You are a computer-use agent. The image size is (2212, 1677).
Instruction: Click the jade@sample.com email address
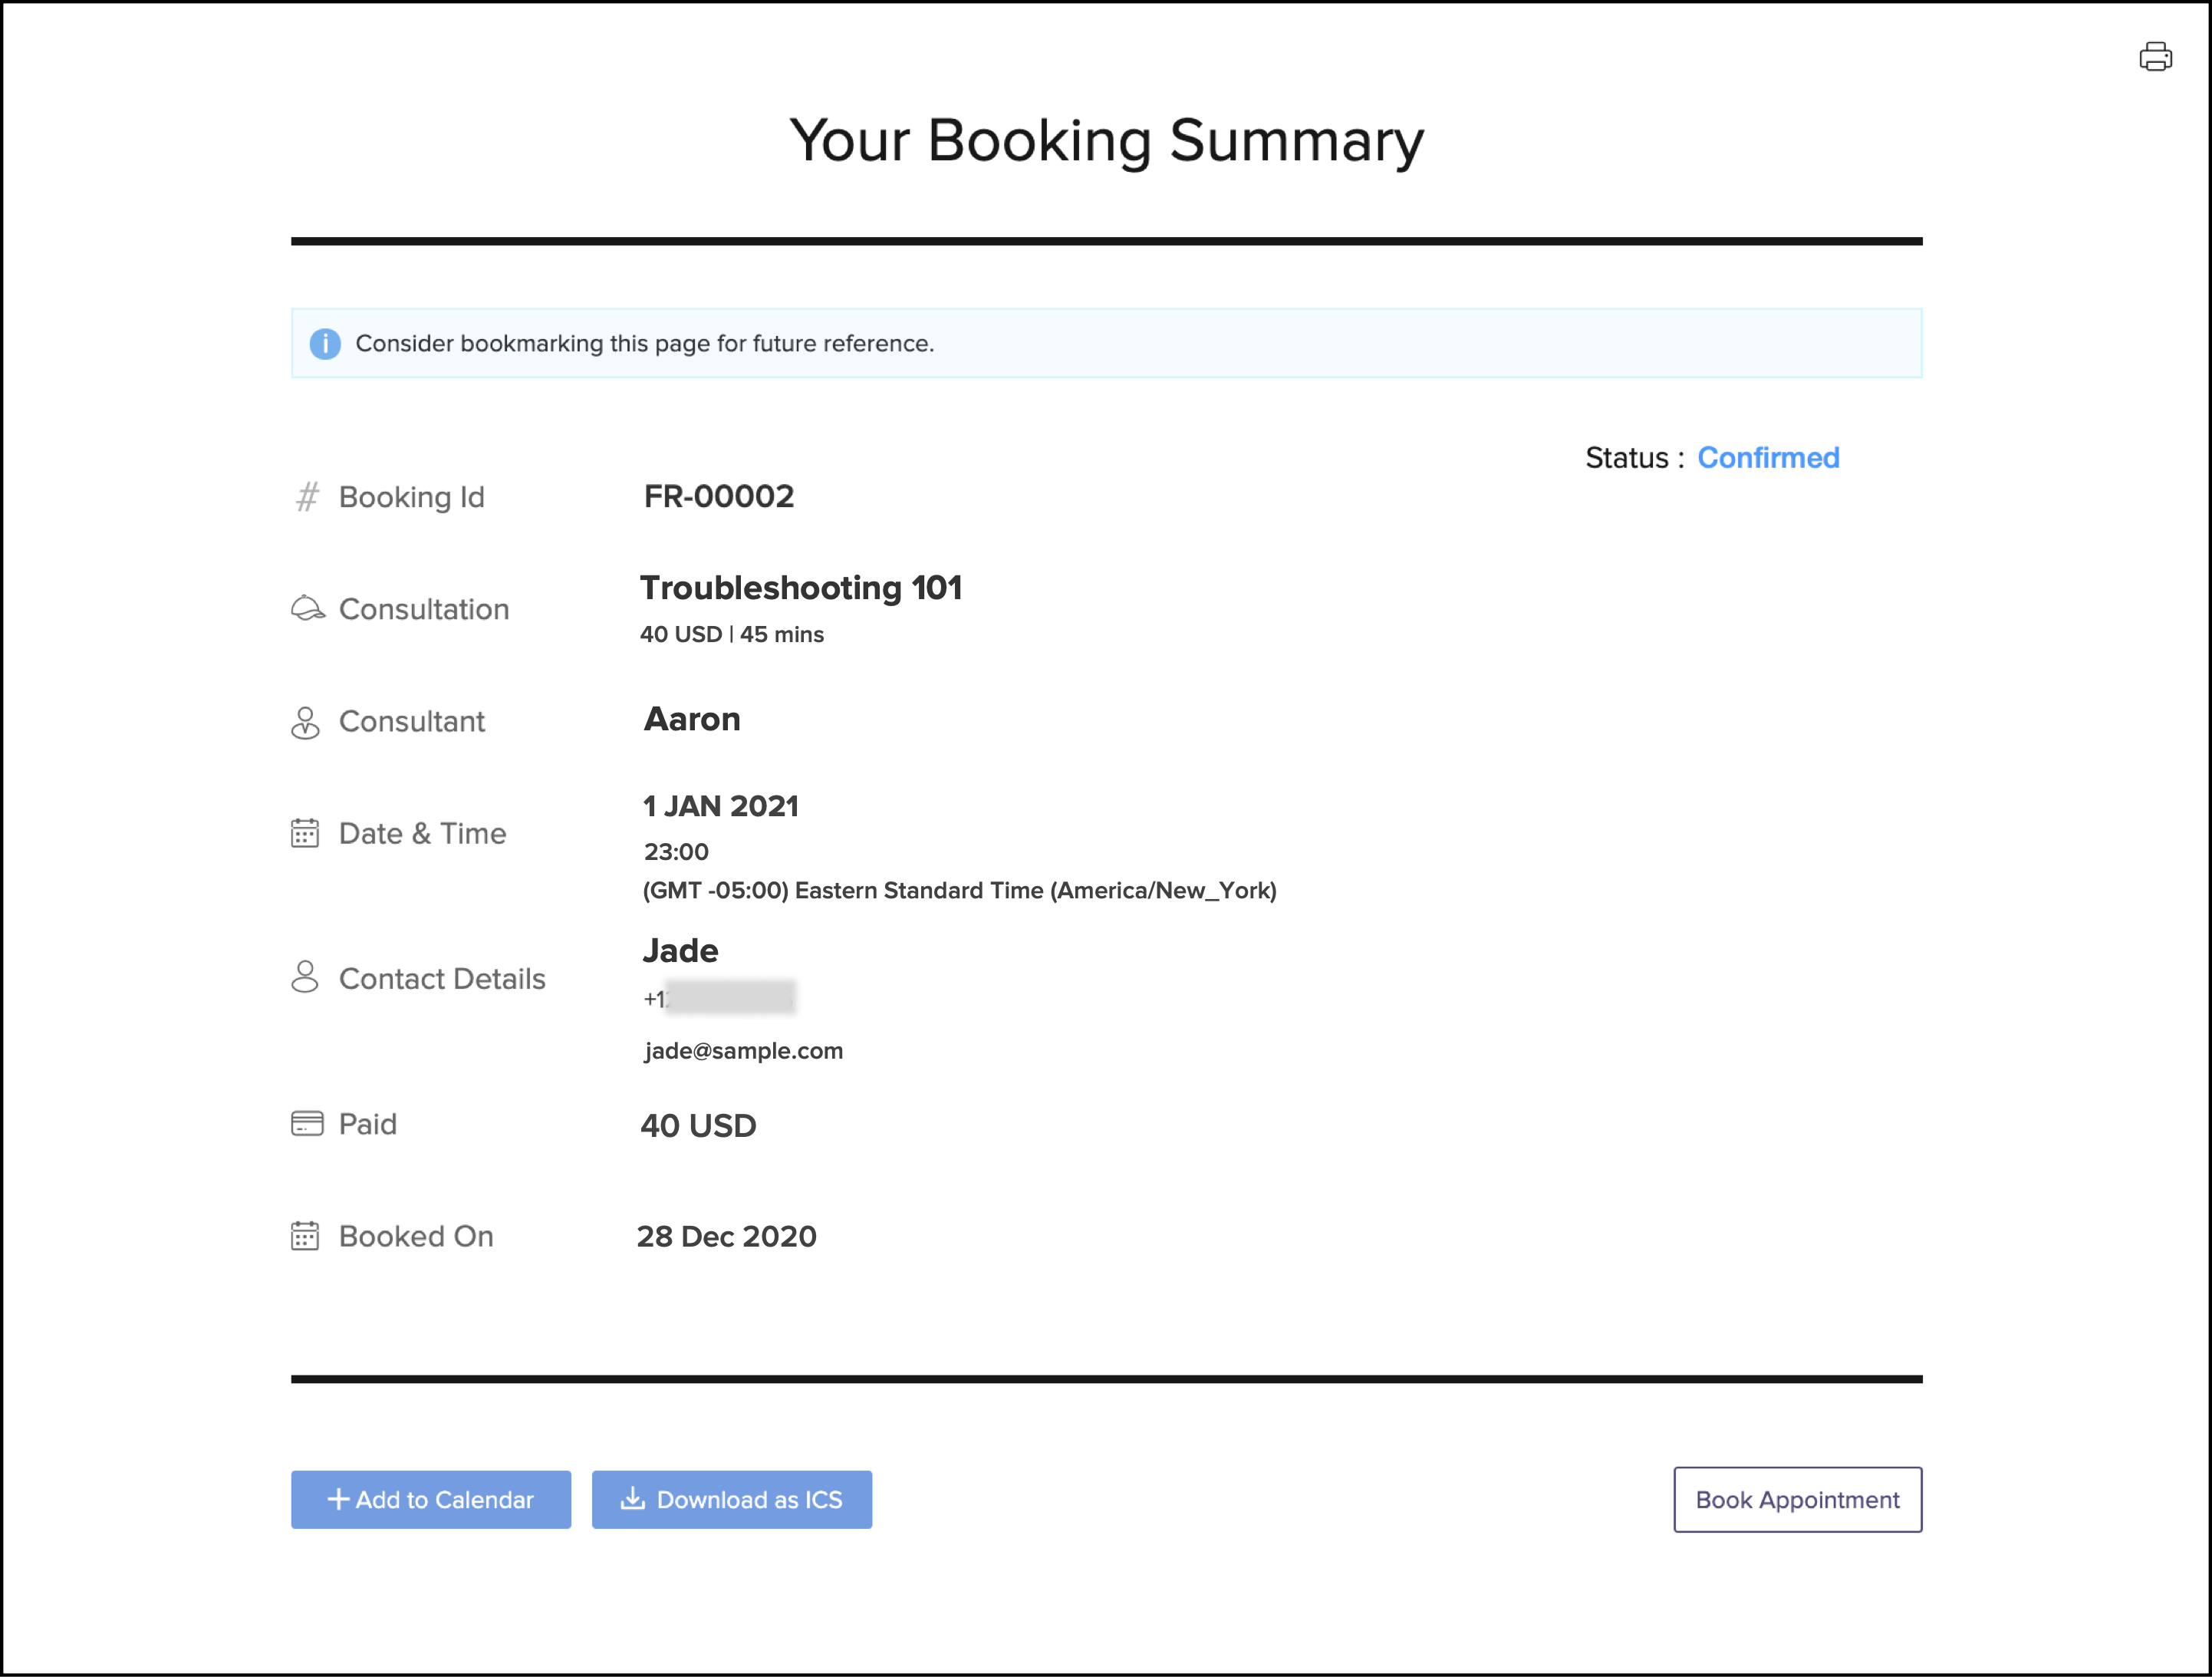[x=743, y=1051]
